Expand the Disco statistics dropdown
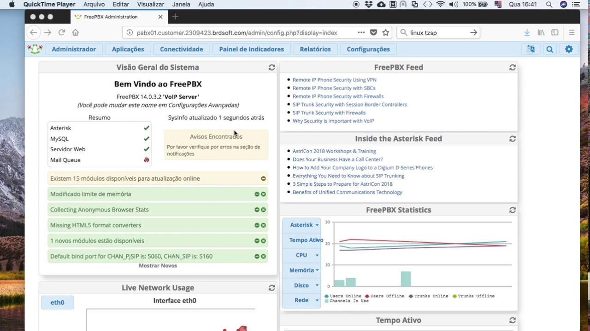Image resolution: width=590 pixels, height=331 pixels. click(x=301, y=285)
